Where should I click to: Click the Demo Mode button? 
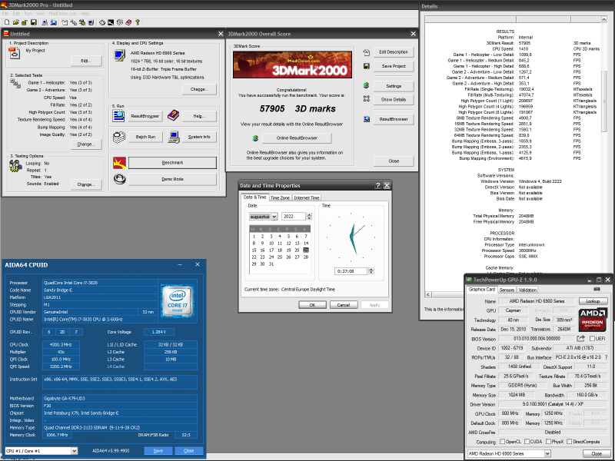pos(172,179)
